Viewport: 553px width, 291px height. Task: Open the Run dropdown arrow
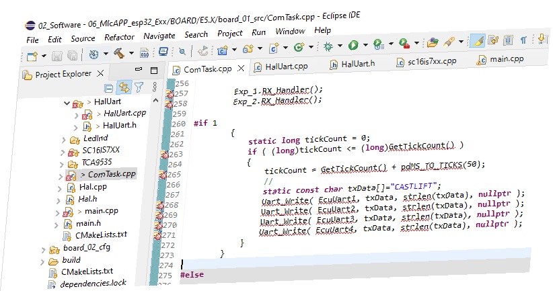pos(365,45)
